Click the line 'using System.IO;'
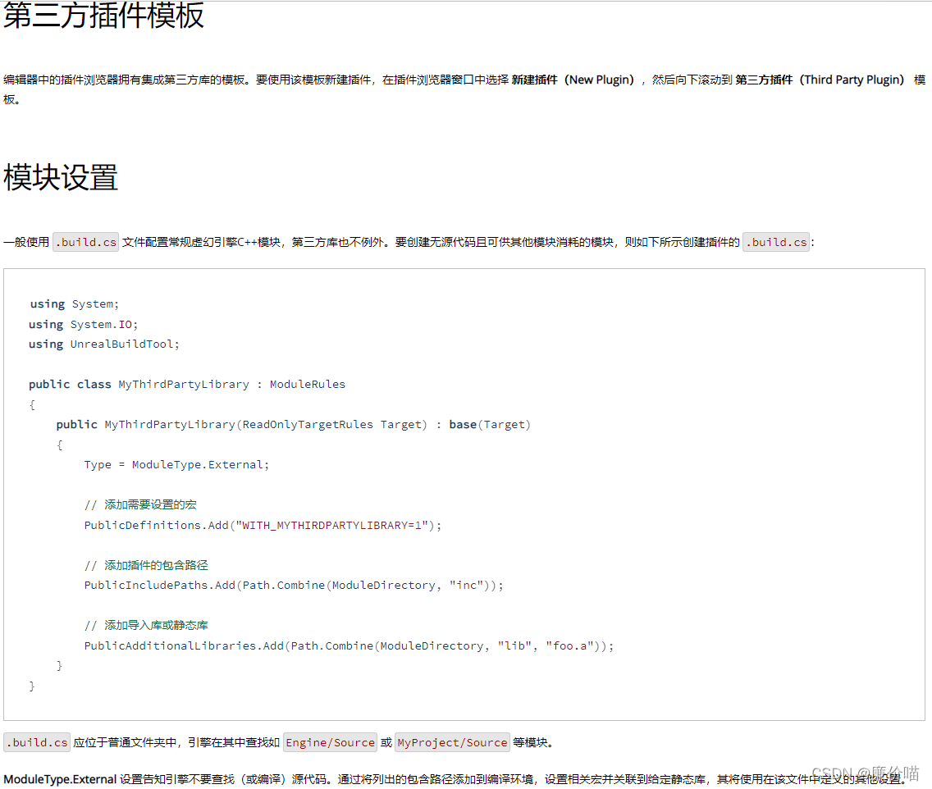 point(83,324)
